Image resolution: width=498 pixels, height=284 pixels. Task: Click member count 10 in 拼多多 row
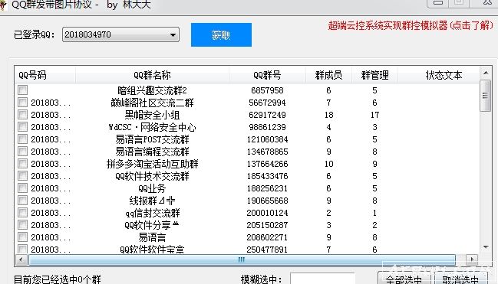point(328,164)
